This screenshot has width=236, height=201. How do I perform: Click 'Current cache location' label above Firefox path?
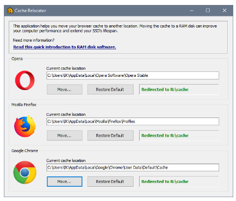coord(66,114)
